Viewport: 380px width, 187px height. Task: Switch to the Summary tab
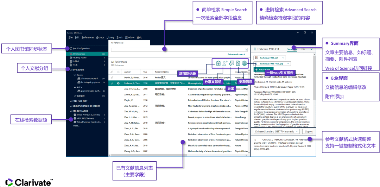pyautogui.click(x=292, y=49)
